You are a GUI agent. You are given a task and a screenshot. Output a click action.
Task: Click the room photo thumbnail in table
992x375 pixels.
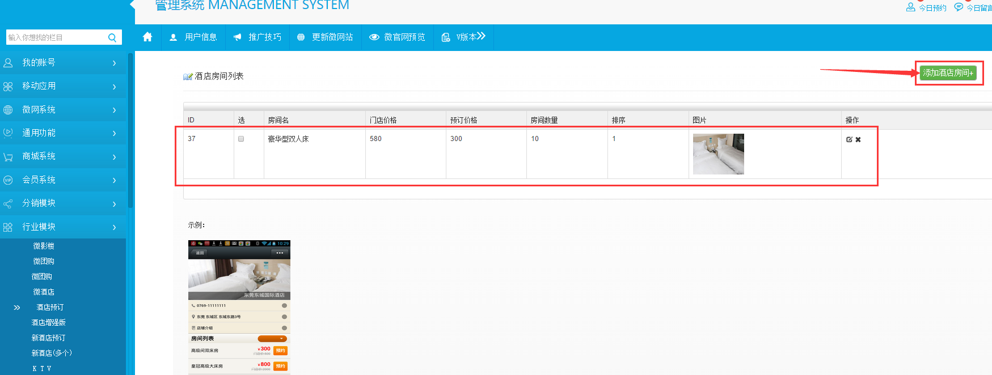(718, 154)
